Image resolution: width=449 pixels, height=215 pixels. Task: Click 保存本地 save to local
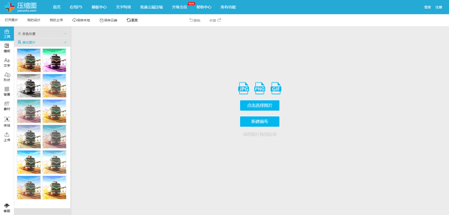(x=81, y=20)
